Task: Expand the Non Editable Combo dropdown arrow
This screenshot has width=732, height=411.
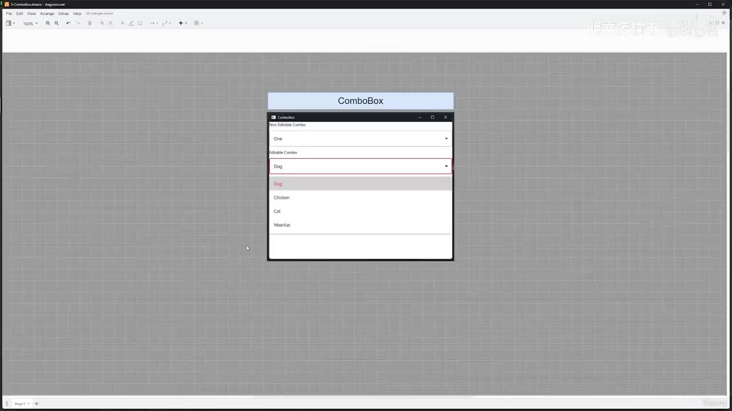Action: [x=446, y=139]
